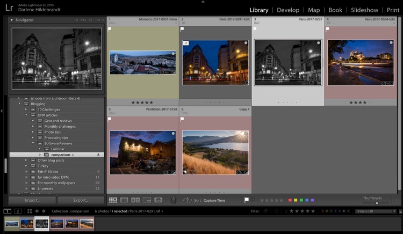This screenshot has height=234, width=403.
Task: Open the Book module
Action: pos(335,10)
